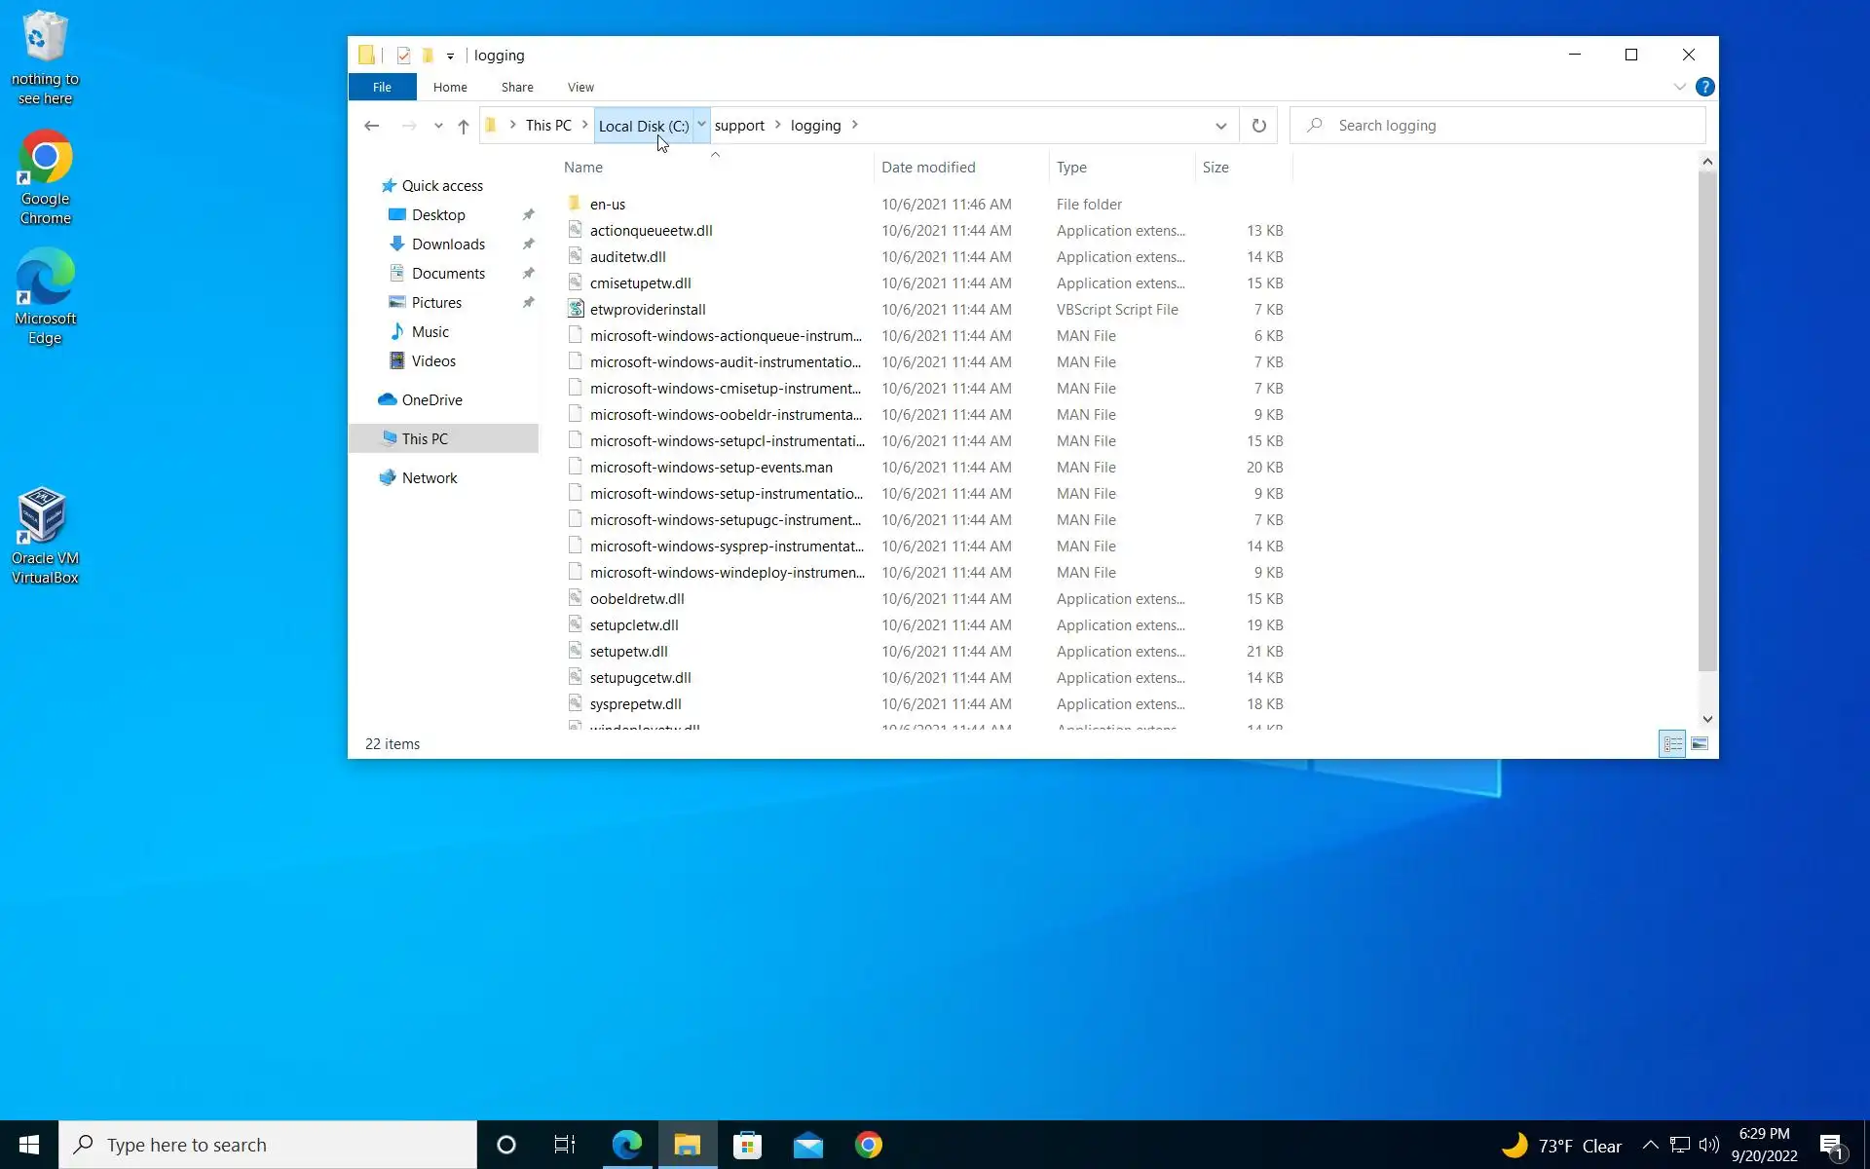Expand the ribbon with chevron

(x=1679, y=87)
